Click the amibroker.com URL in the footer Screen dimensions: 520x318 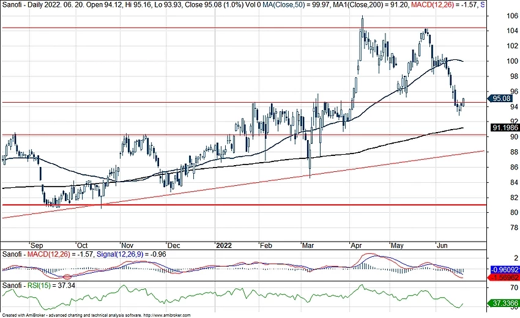click(167, 316)
